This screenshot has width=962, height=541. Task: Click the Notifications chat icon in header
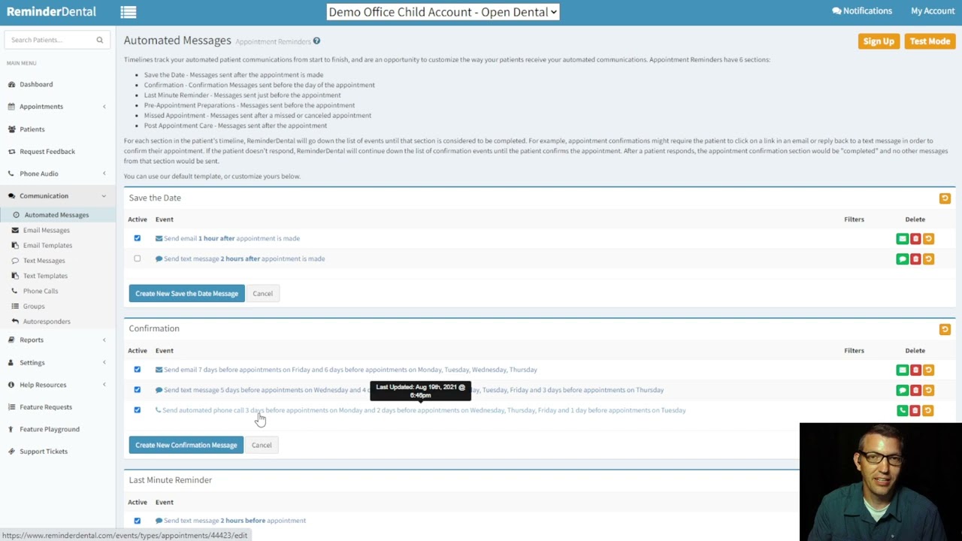(836, 11)
